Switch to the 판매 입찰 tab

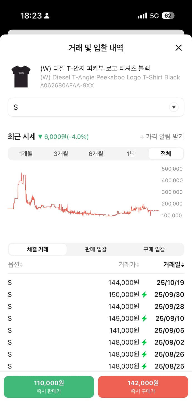pyautogui.click(x=96, y=249)
